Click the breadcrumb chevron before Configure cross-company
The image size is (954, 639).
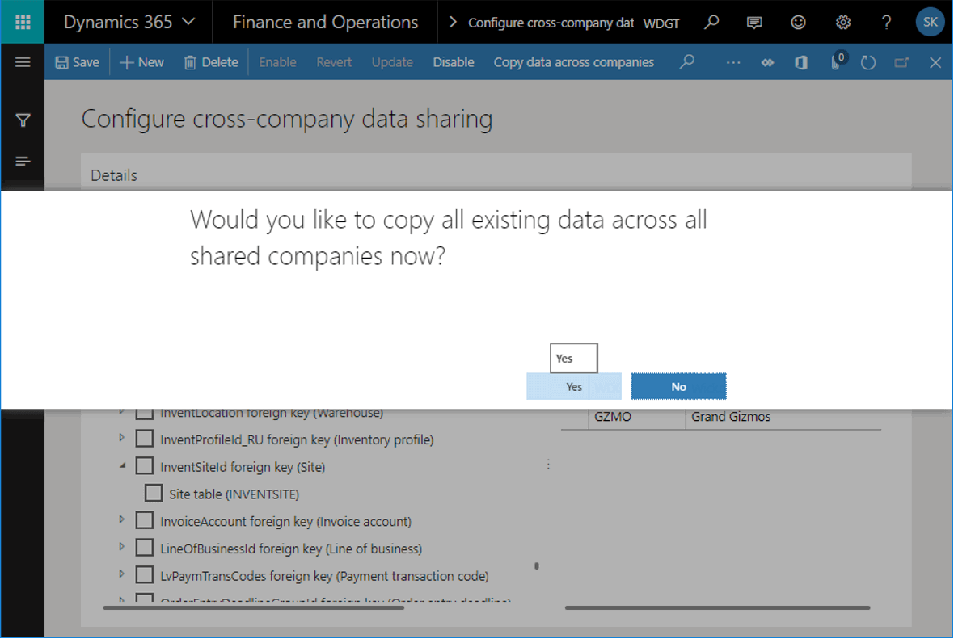click(452, 23)
